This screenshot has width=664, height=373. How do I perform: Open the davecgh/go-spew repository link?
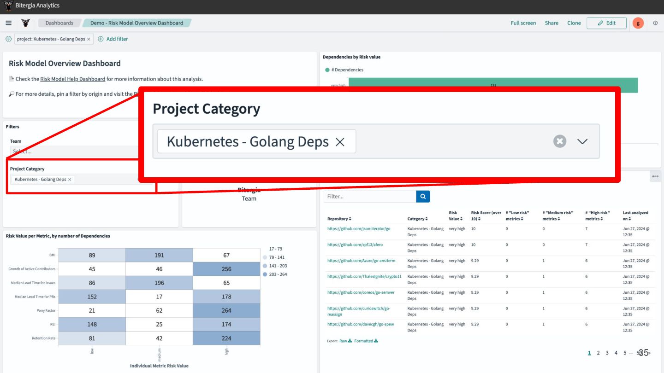361,324
